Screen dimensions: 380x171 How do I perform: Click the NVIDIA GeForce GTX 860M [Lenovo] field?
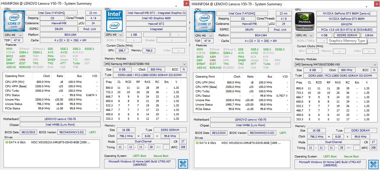click(x=347, y=13)
